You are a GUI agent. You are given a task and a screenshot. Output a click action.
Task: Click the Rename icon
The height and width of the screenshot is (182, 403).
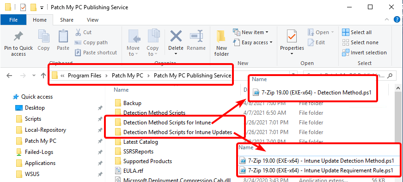196,36
